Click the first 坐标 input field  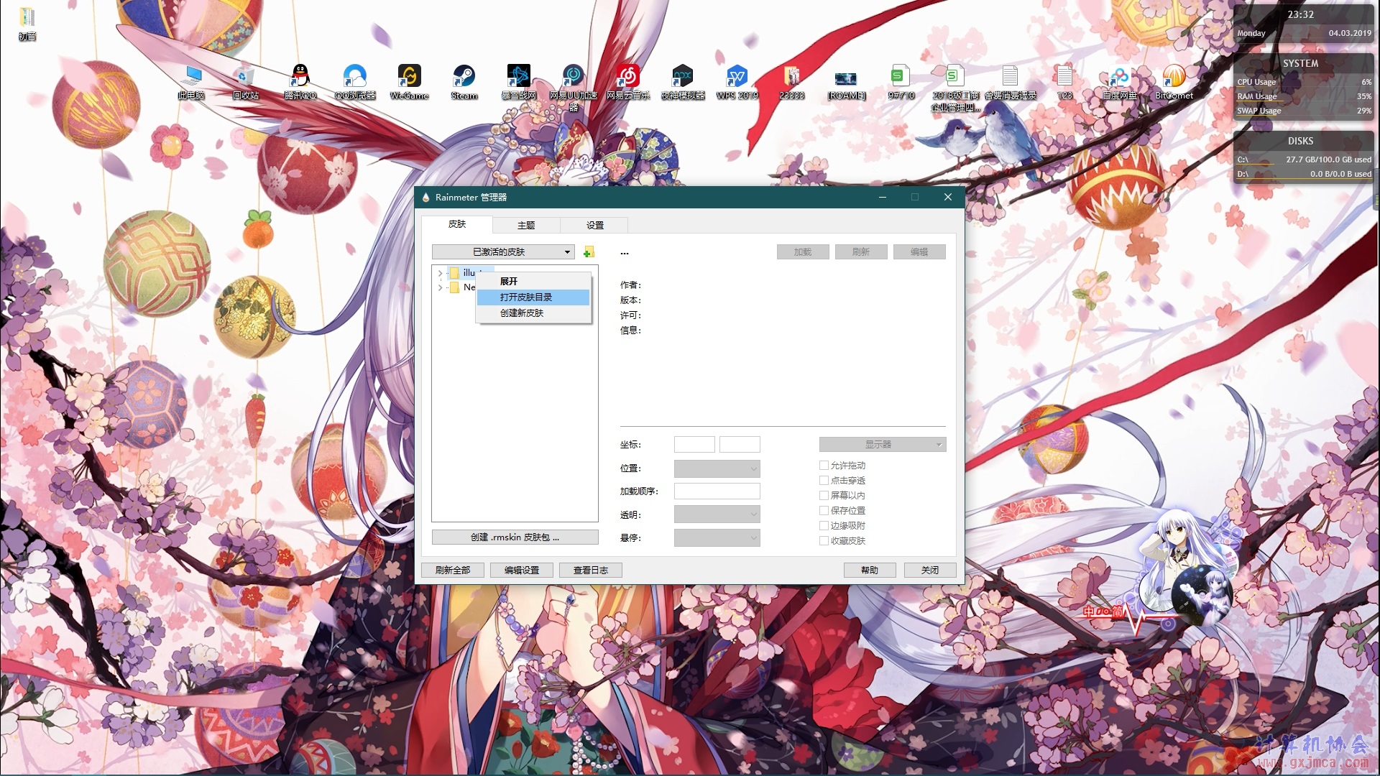coord(694,445)
